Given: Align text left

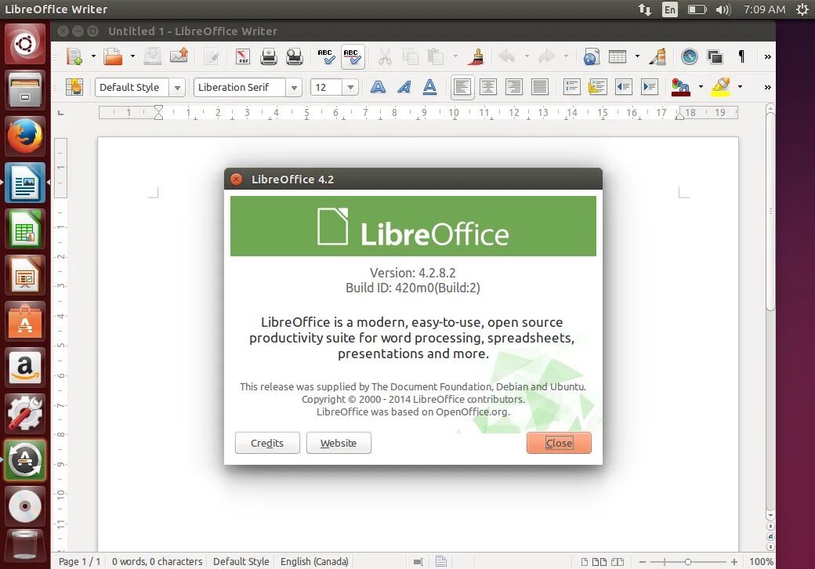Looking at the screenshot, I should [x=462, y=87].
